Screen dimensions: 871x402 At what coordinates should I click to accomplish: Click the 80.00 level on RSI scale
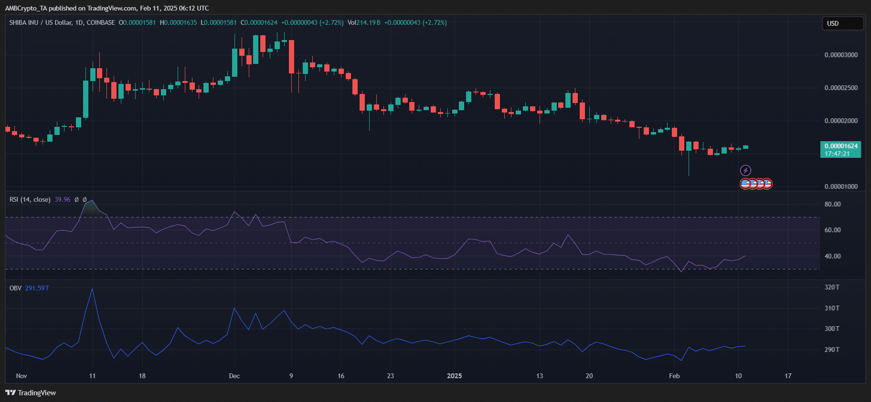click(x=832, y=204)
